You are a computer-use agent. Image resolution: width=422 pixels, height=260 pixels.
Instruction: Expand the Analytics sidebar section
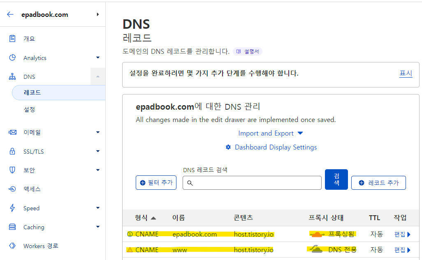(x=98, y=58)
